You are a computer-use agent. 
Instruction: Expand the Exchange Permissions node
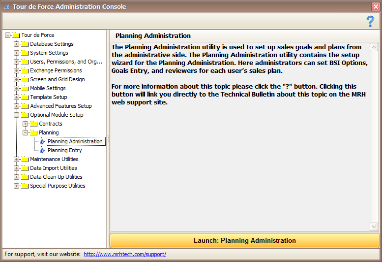pyautogui.click(x=16, y=71)
